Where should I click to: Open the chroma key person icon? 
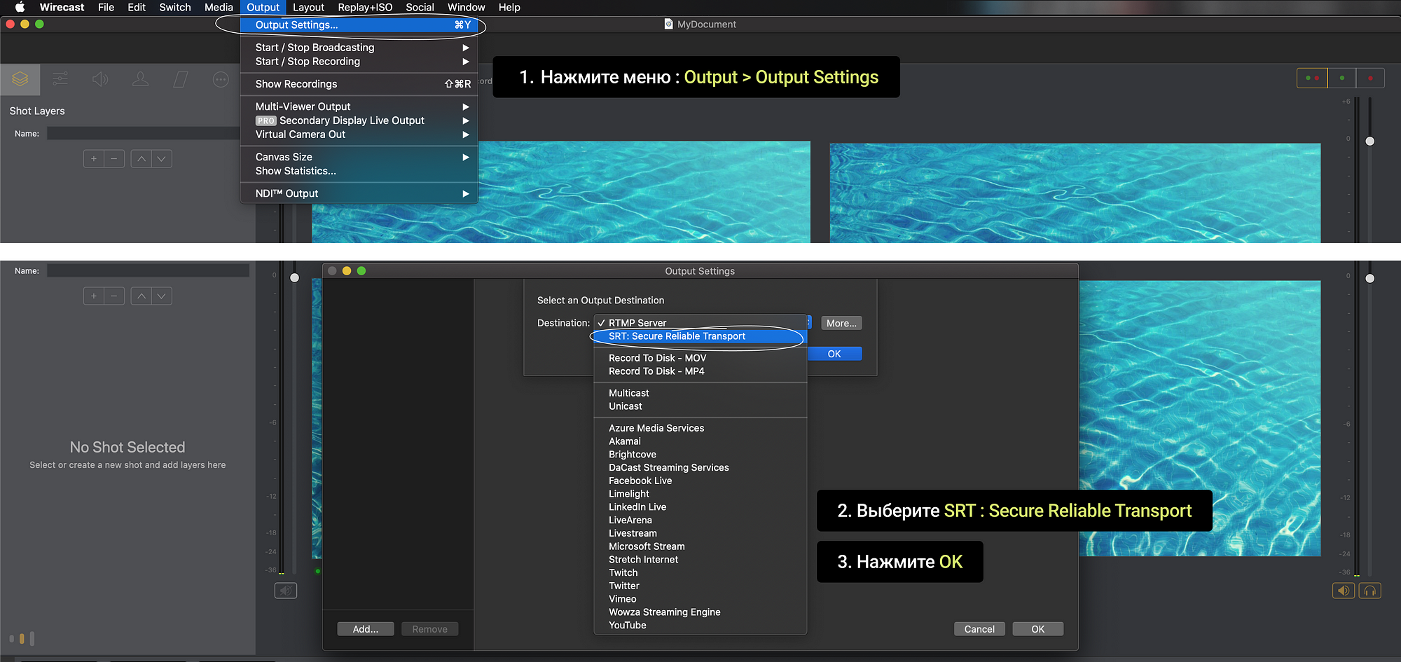[140, 79]
